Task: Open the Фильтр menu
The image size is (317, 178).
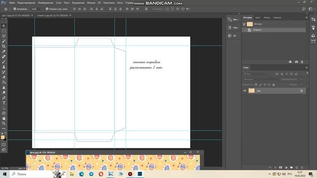Action: pos(91,3)
